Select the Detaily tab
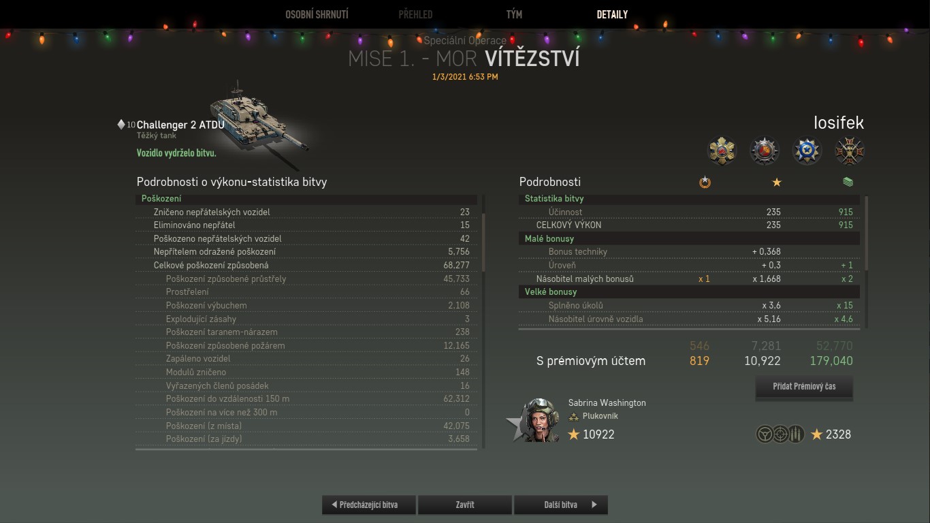The image size is (930, 523). coord(612,14)
